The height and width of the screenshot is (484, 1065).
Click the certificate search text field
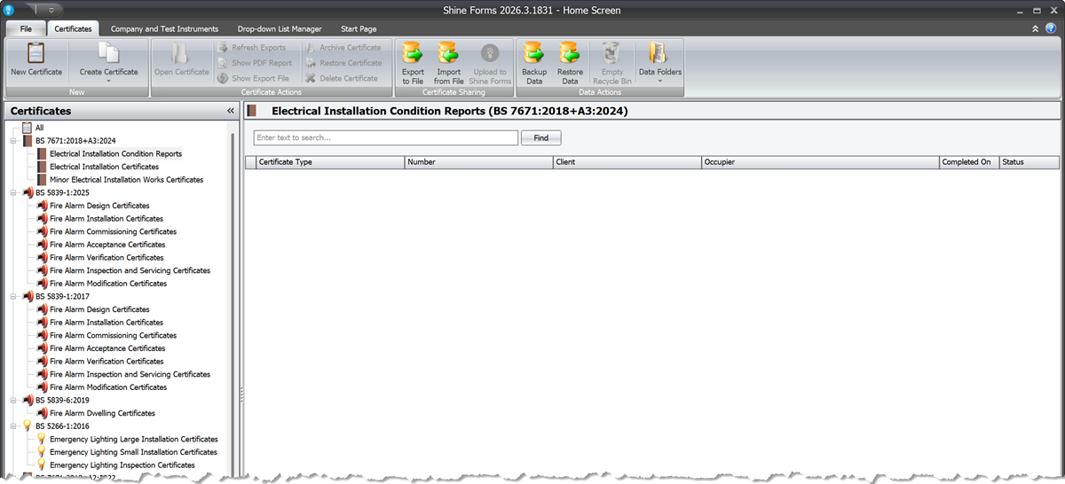click(x=385, y=138)
